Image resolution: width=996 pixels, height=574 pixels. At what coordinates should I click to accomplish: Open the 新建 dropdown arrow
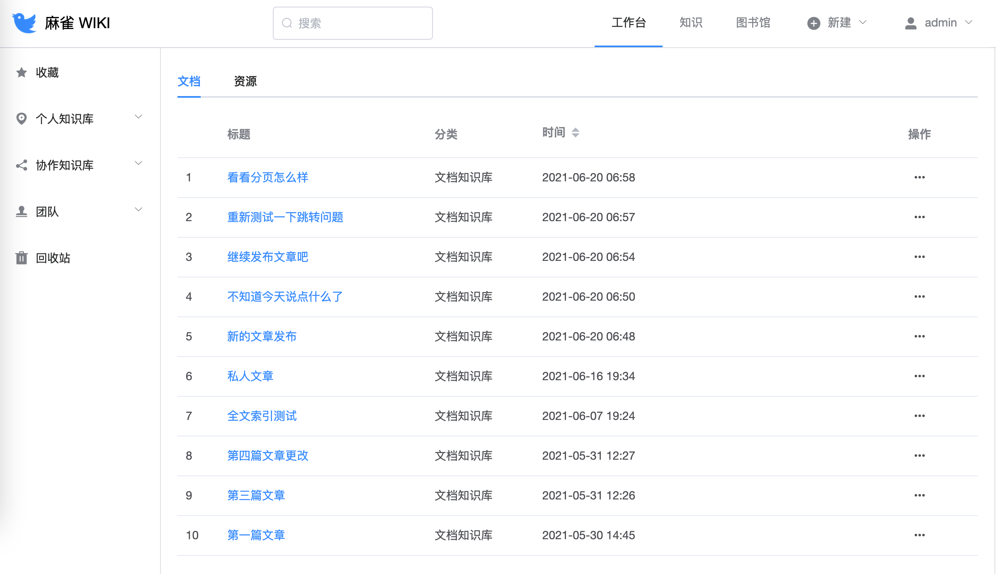pyautogui.click(x=863, y=22)
